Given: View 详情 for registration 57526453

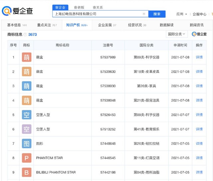Looking at the screenshot, I should 199,115.
